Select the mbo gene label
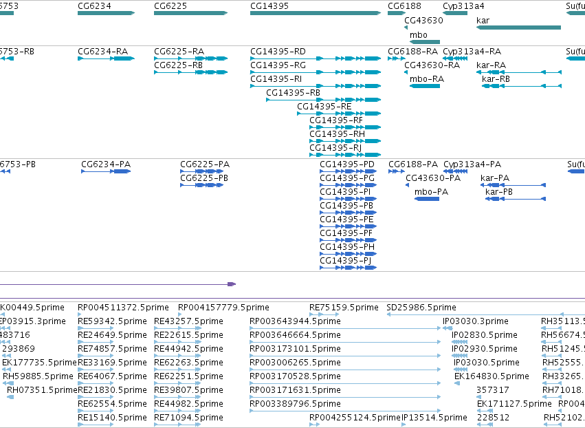Screen dimensions: 585x428 tap(418, 35)
